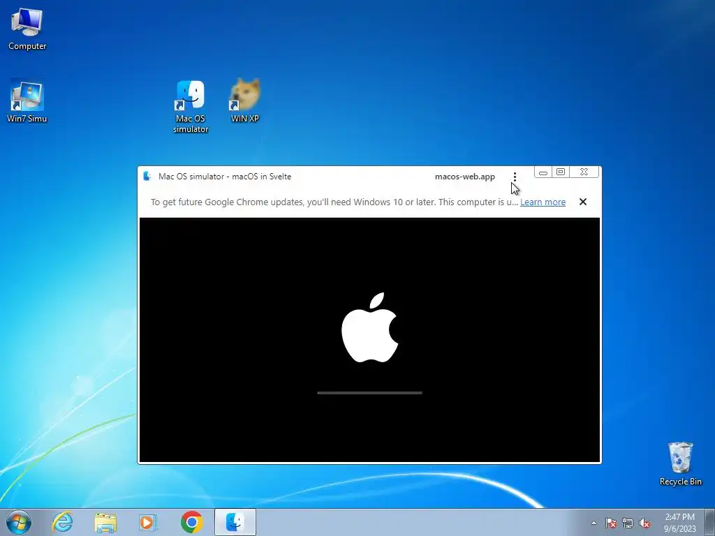Open the Computer desktop icon

coord(27,29)
